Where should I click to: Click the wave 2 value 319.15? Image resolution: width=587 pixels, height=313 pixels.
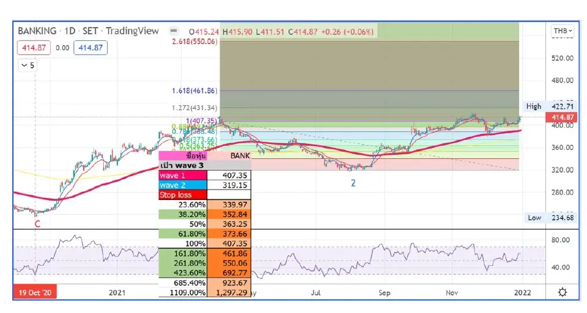coord(229,185)
